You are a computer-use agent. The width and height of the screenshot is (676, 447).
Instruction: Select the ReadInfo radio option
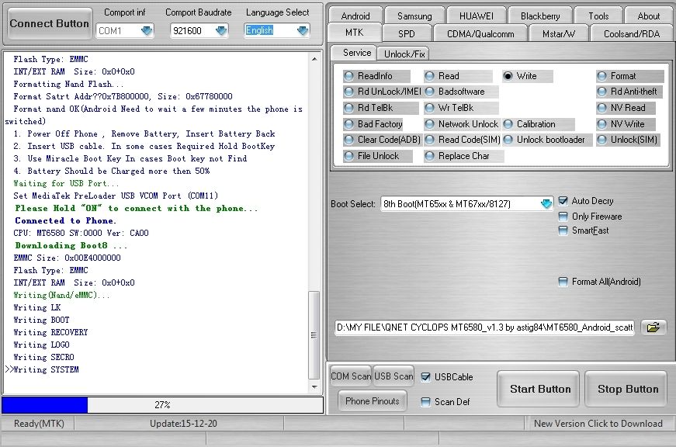tap(350, 76)
